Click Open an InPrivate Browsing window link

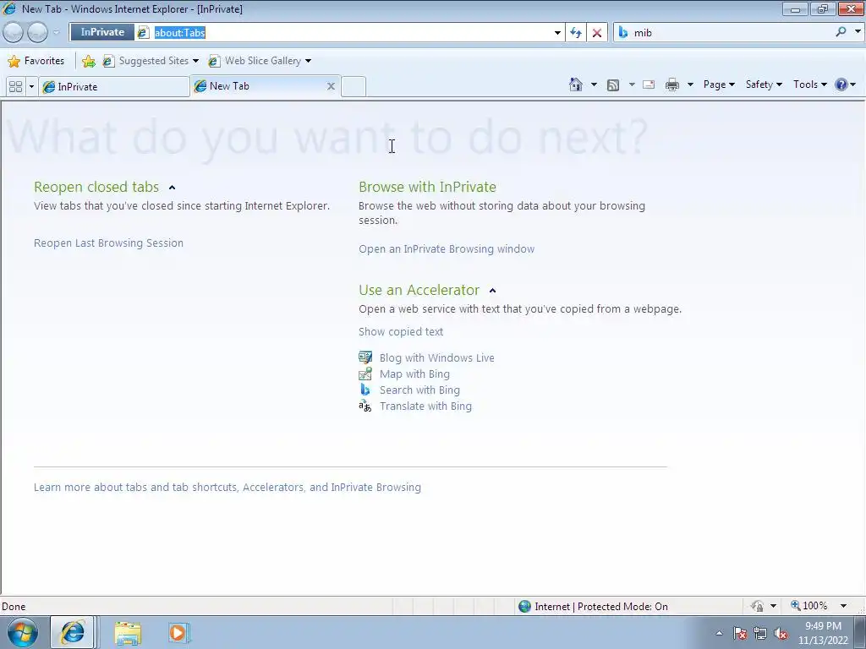(x=447, y=249)
